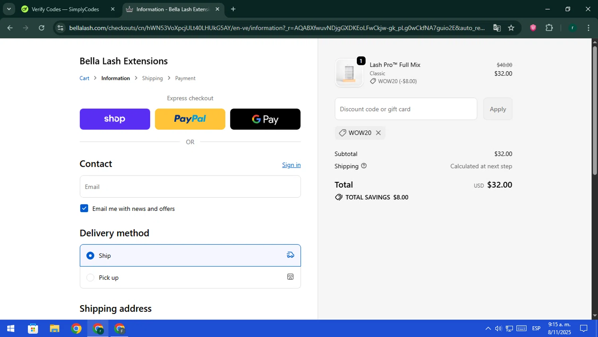This screenshot has width=598, height=337.
Task: Select the Information breadcrumb step
Action: pyautogui.click(x=116, y=78)
